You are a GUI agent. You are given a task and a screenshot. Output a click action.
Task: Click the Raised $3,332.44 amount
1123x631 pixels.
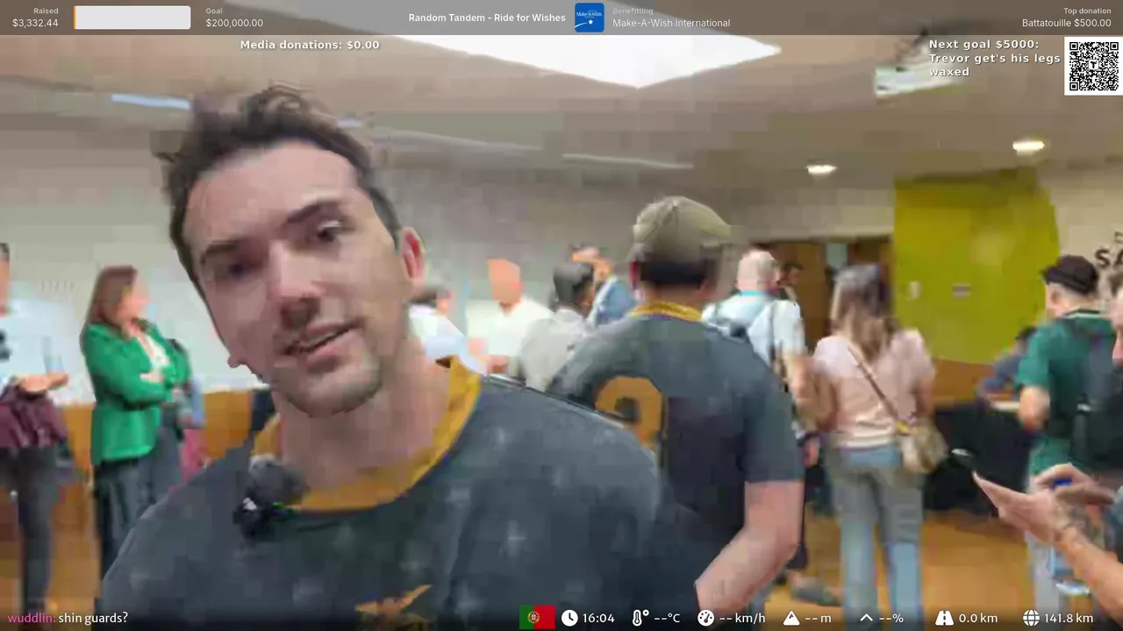pyautogui.click(x=35, y=23)
